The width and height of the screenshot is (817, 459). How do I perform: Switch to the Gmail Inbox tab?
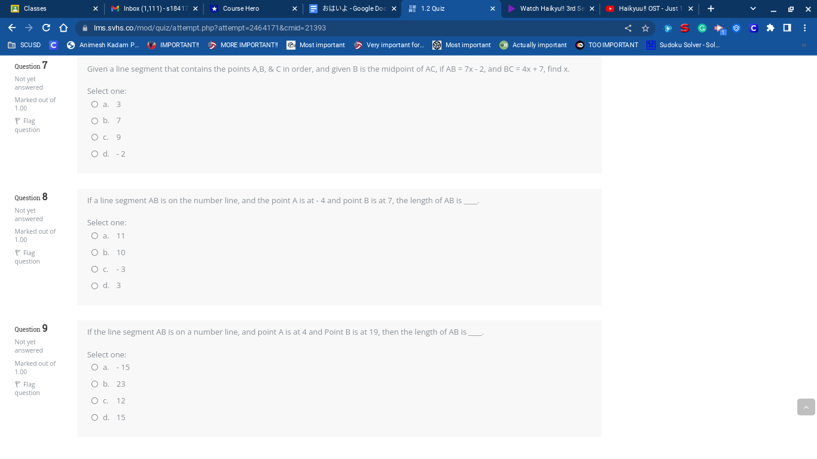[154, 9]
